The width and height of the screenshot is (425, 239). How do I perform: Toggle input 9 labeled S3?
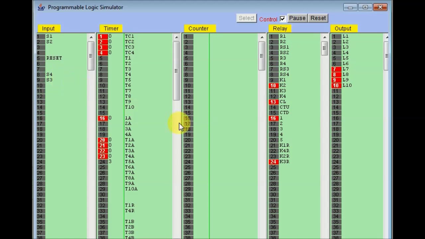[41, 80]
